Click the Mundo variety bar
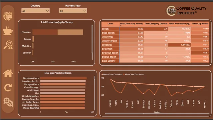 pos(33,46)
